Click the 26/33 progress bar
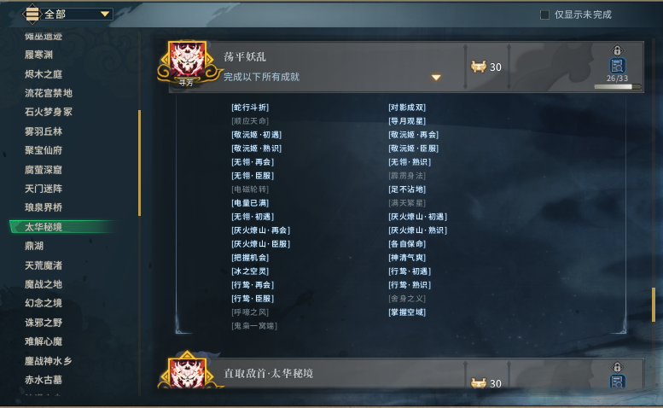 pyautogui.click(x=617, y=87)
